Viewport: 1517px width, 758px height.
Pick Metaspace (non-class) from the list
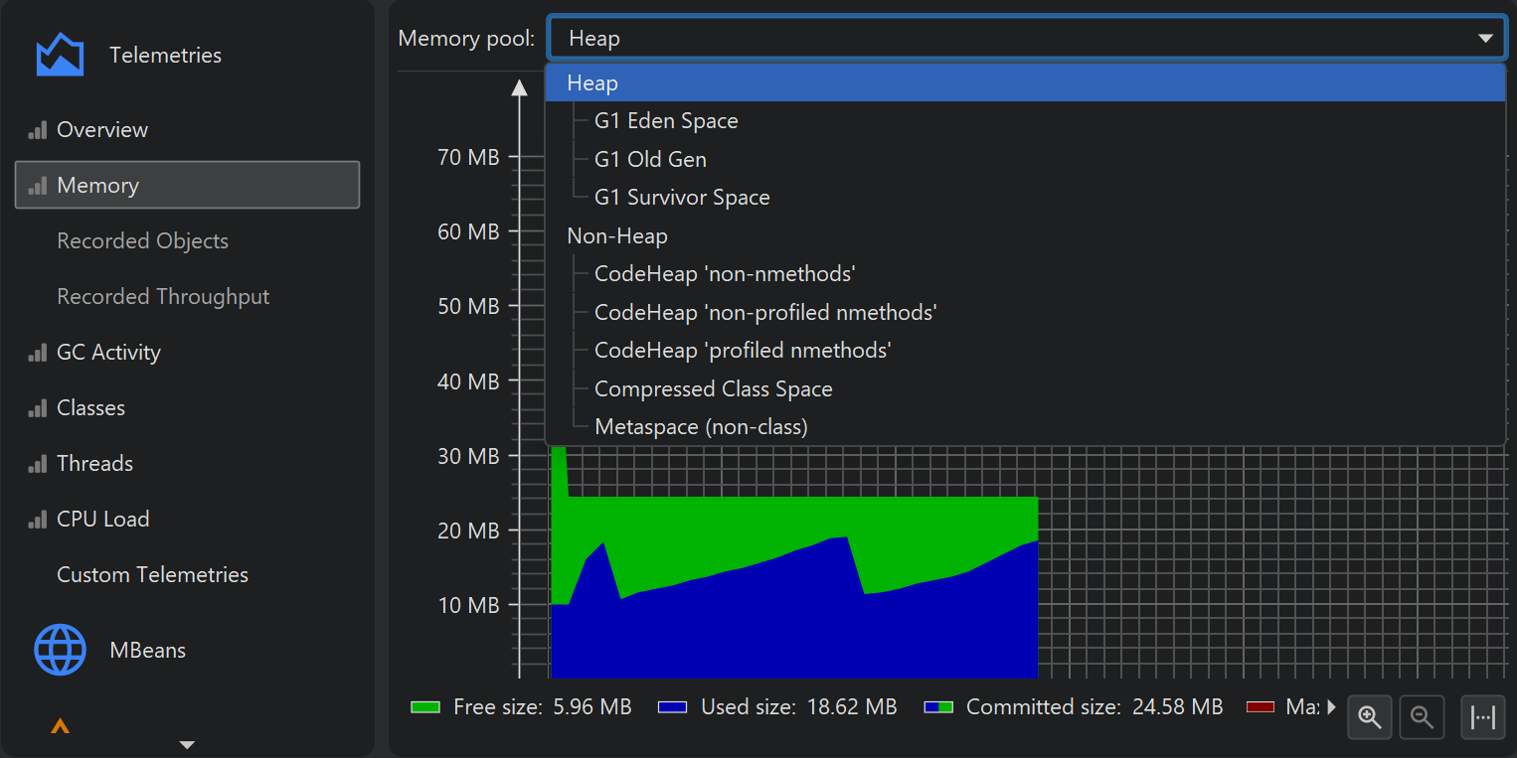coord(701,427)
